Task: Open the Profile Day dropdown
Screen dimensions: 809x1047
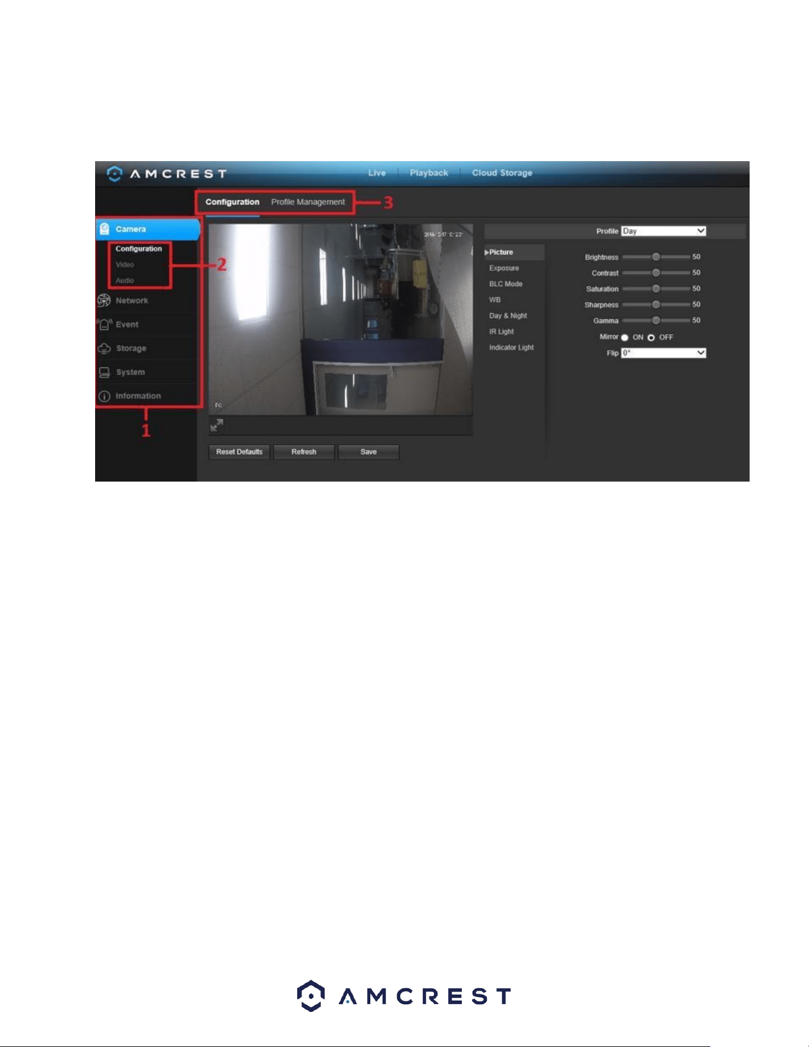Action: coord(663,231)
